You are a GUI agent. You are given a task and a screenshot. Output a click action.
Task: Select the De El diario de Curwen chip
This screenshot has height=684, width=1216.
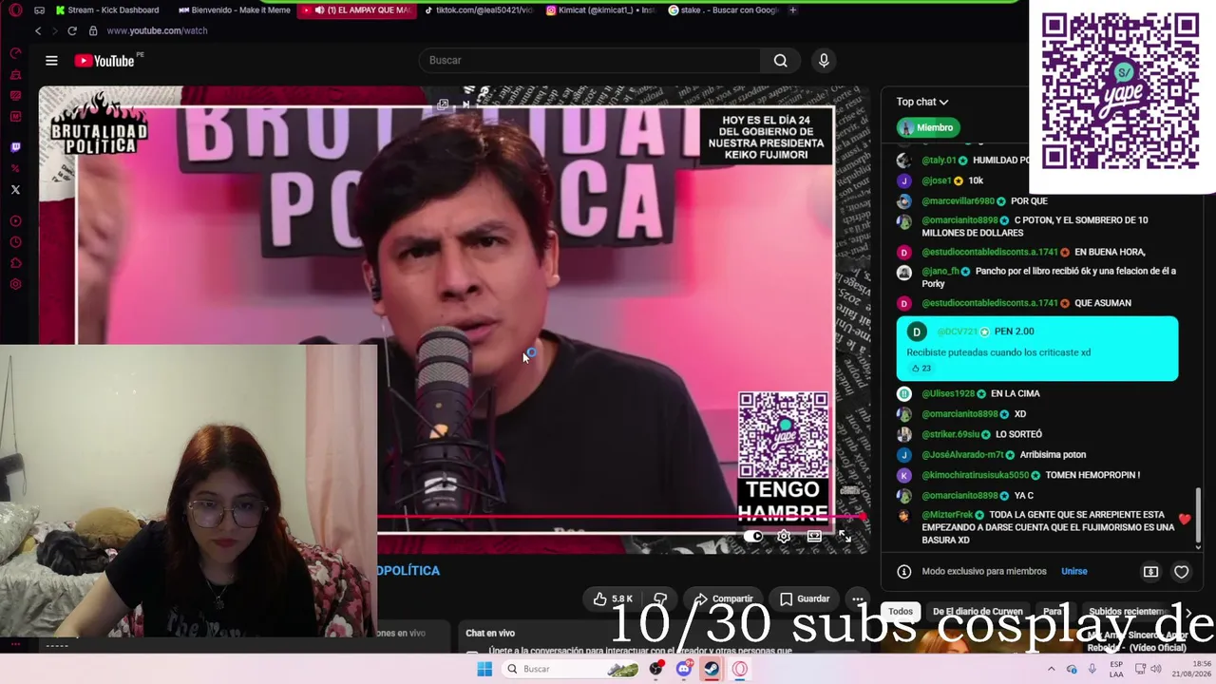(978, 612)
